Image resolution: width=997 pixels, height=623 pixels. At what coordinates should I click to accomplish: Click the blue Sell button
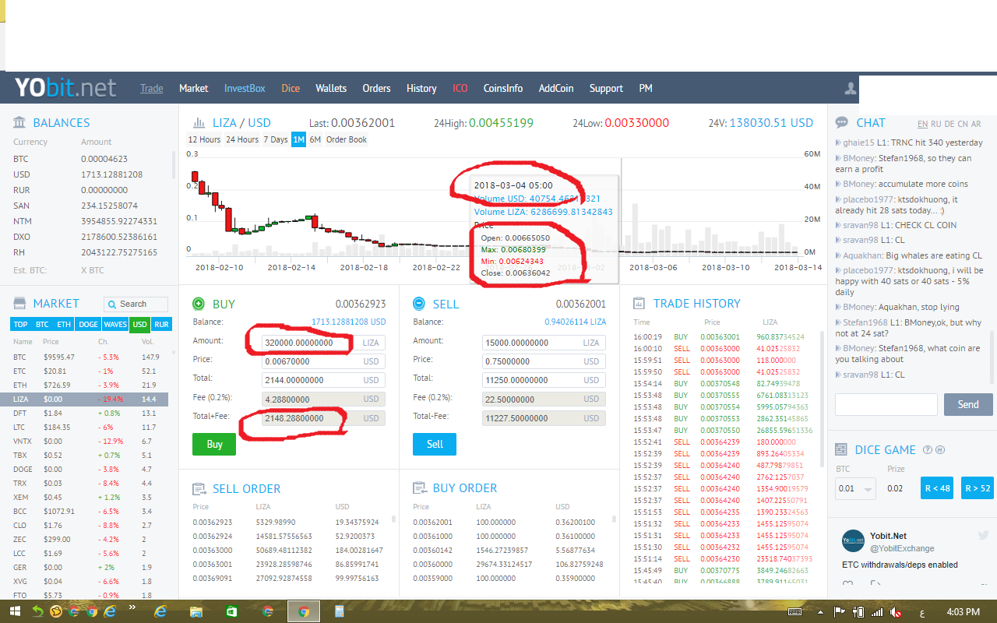point(435,444)
